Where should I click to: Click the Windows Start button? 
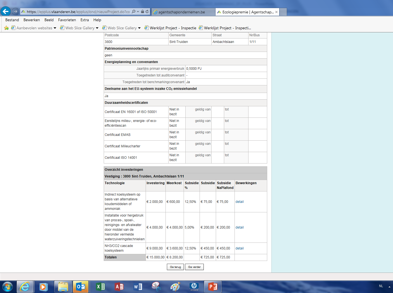coord(8,287)
